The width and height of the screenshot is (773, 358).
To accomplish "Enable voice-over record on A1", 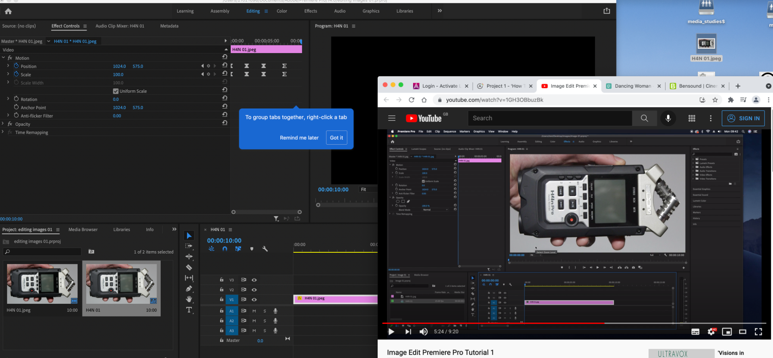I will coord(275,311).
